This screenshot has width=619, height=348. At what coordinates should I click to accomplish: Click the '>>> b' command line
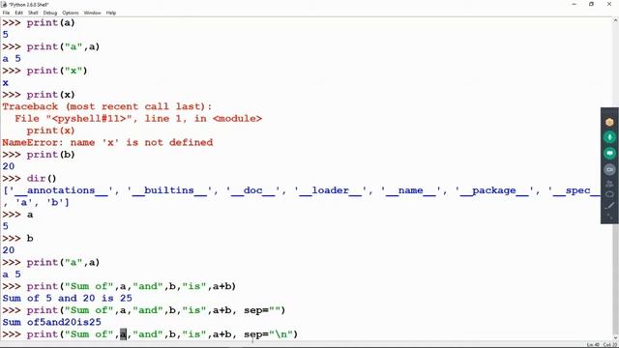pos(17,239)
